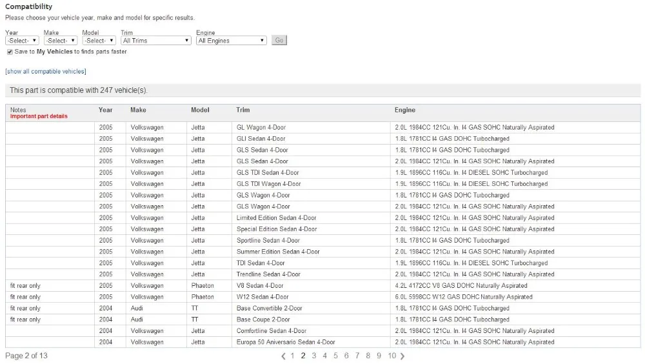Go to page 4
The height and width of the screenshot is (364, 645).
(324, 356)
